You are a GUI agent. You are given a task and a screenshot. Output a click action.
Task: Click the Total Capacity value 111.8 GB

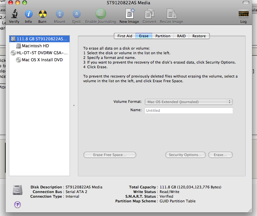(190, 187)
